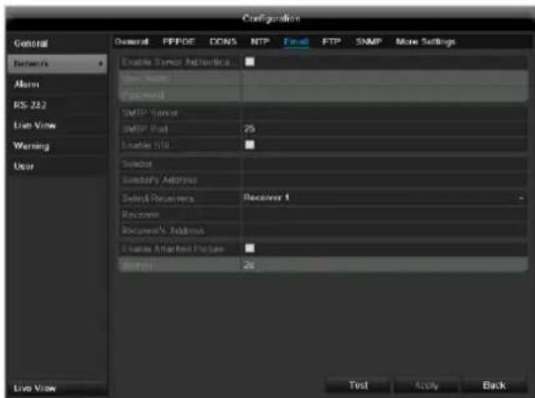
Task: Click the User Name input field
Action: tap(383, 79)
